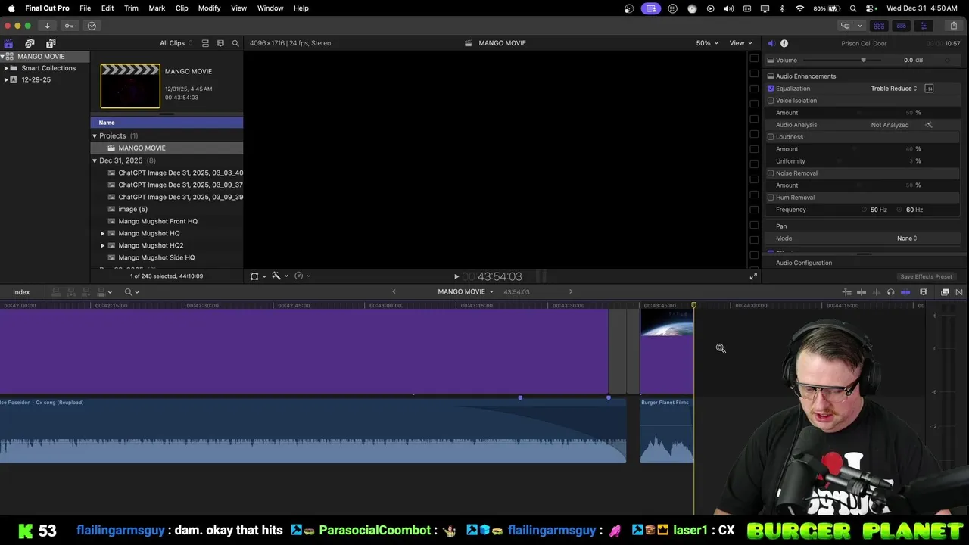
Task: Open the Keyword Editor key icon
Action: pos(69,26)
